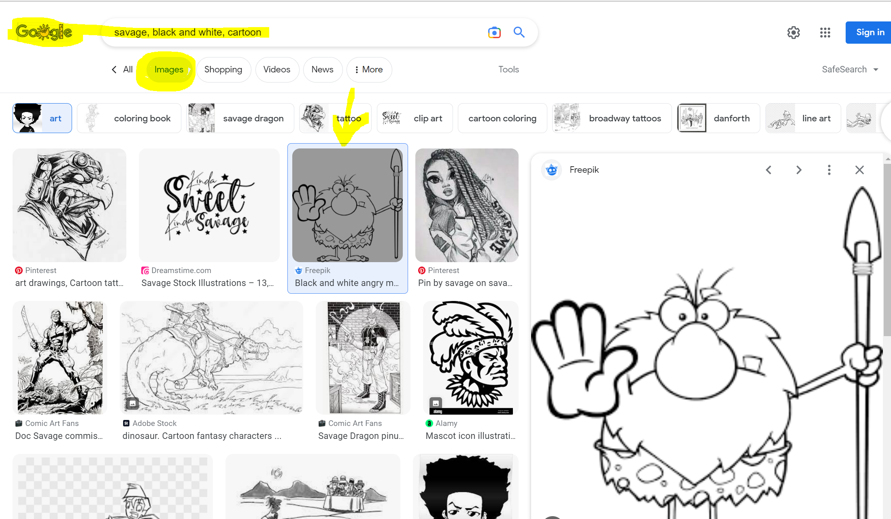
Task: Open the Tools options
Action: click(508, 69)
